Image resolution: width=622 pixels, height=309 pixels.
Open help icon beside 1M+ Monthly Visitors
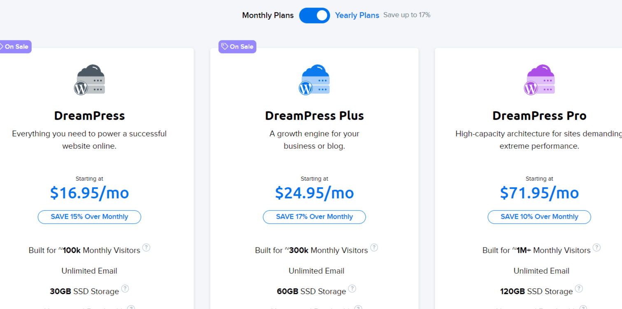point(596,248)
